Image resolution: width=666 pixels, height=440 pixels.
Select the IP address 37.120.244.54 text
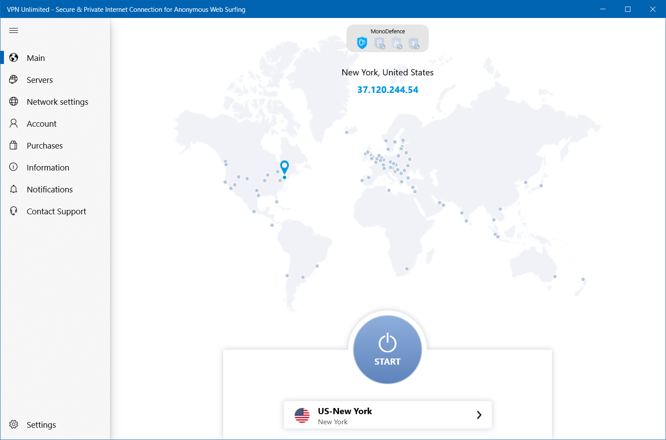tap(387, 89)
